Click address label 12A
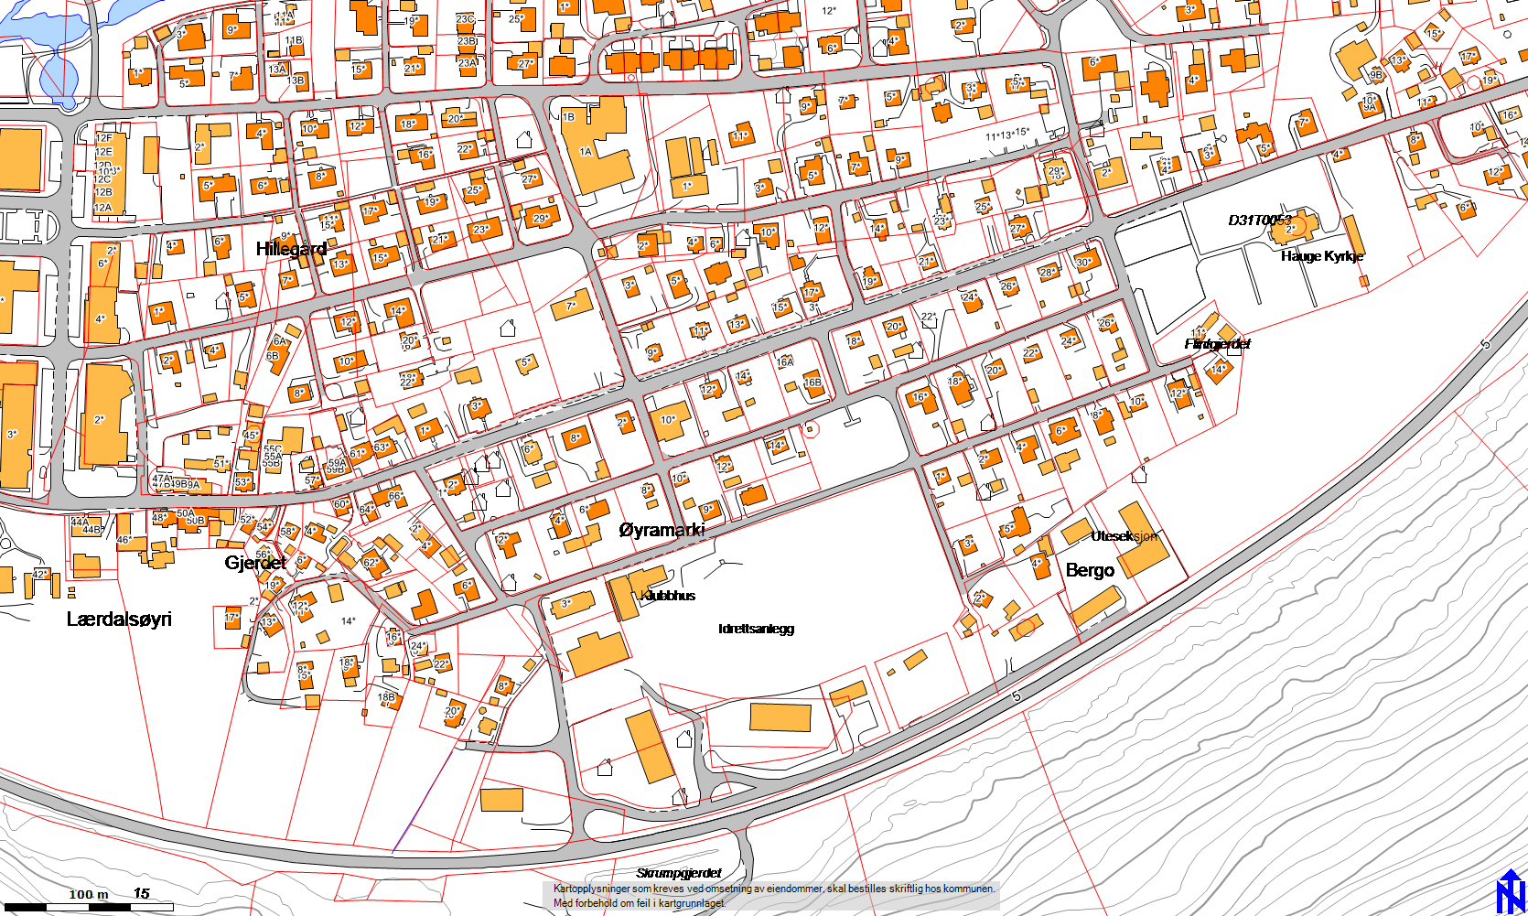This screenshot has width=1528, height=916. [x=103, y=208]
